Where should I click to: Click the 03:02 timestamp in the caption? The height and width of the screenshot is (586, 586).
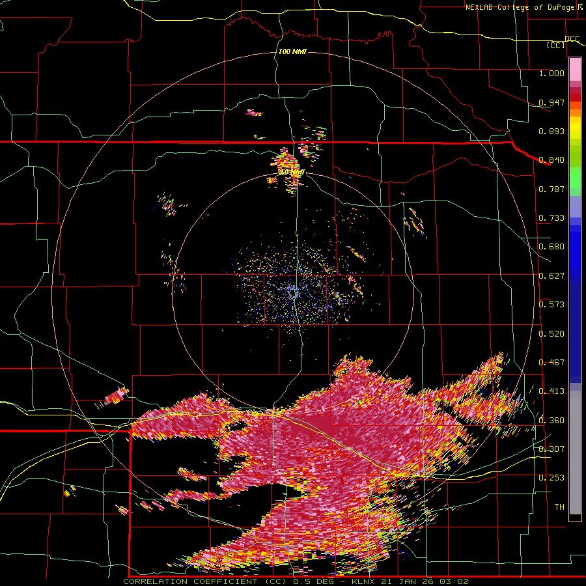point(453,581)
